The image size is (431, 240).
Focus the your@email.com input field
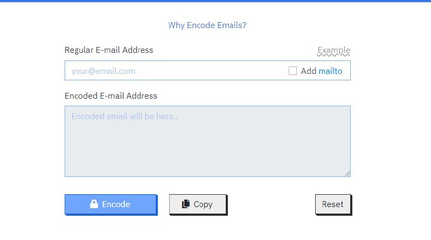[x=176, y=71]
